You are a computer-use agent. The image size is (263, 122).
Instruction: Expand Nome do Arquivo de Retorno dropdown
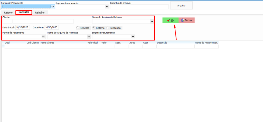(x=152, y=21)
